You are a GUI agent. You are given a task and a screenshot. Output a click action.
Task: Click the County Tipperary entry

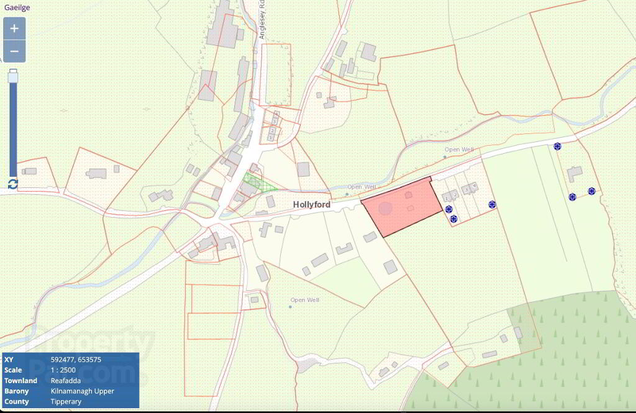[43, 402]
